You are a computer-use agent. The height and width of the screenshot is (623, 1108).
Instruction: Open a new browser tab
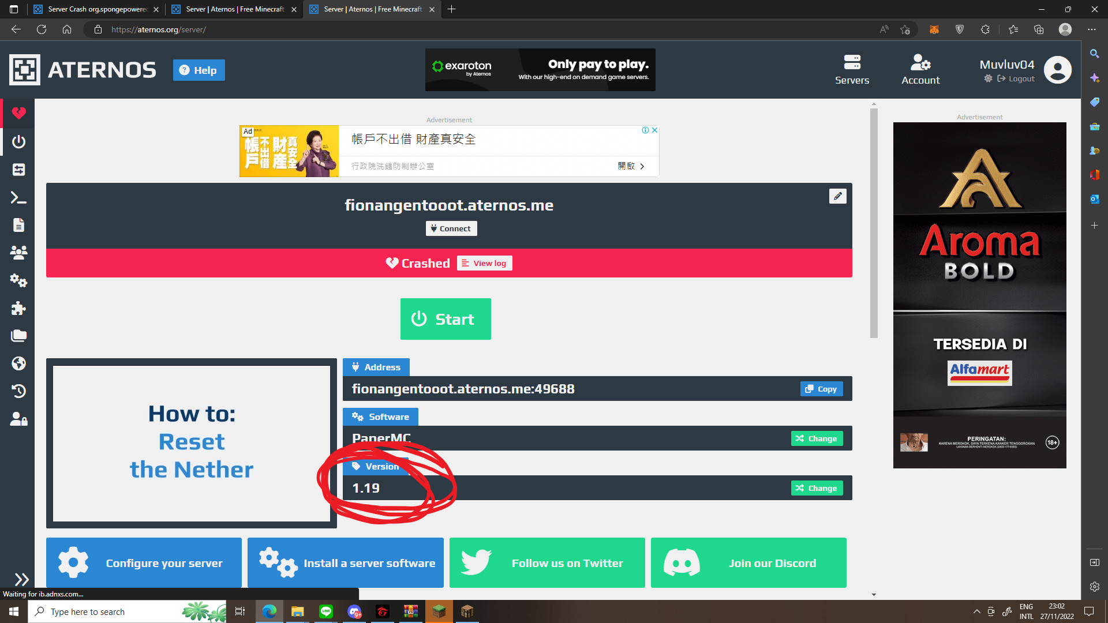click(451, 9)
